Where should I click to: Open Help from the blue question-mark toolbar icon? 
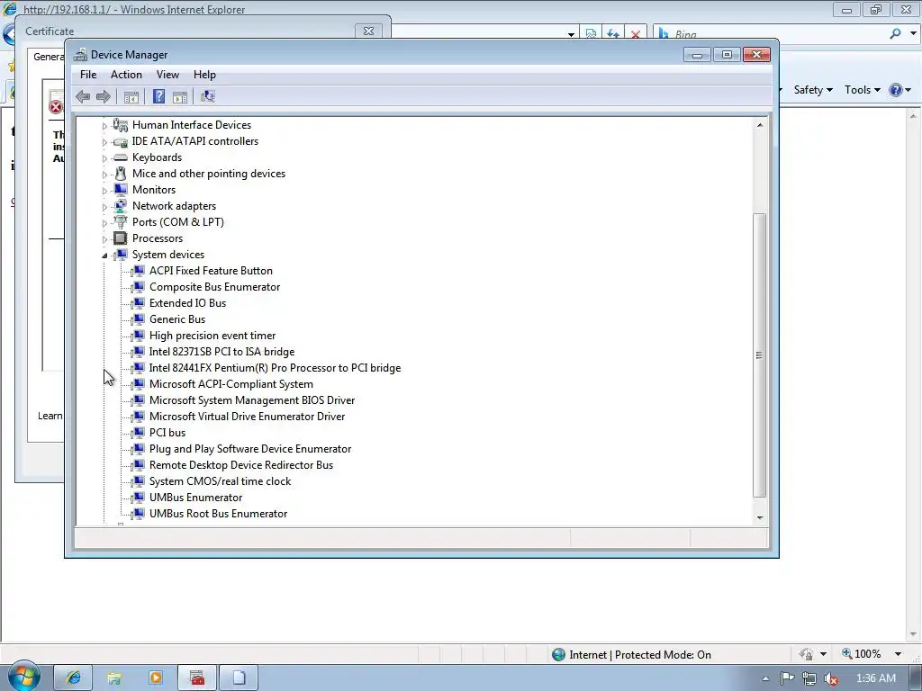click(158, 96)
